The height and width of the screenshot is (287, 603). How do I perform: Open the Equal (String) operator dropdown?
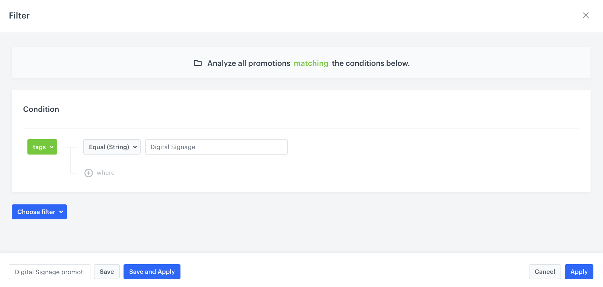tap(112, 147)
